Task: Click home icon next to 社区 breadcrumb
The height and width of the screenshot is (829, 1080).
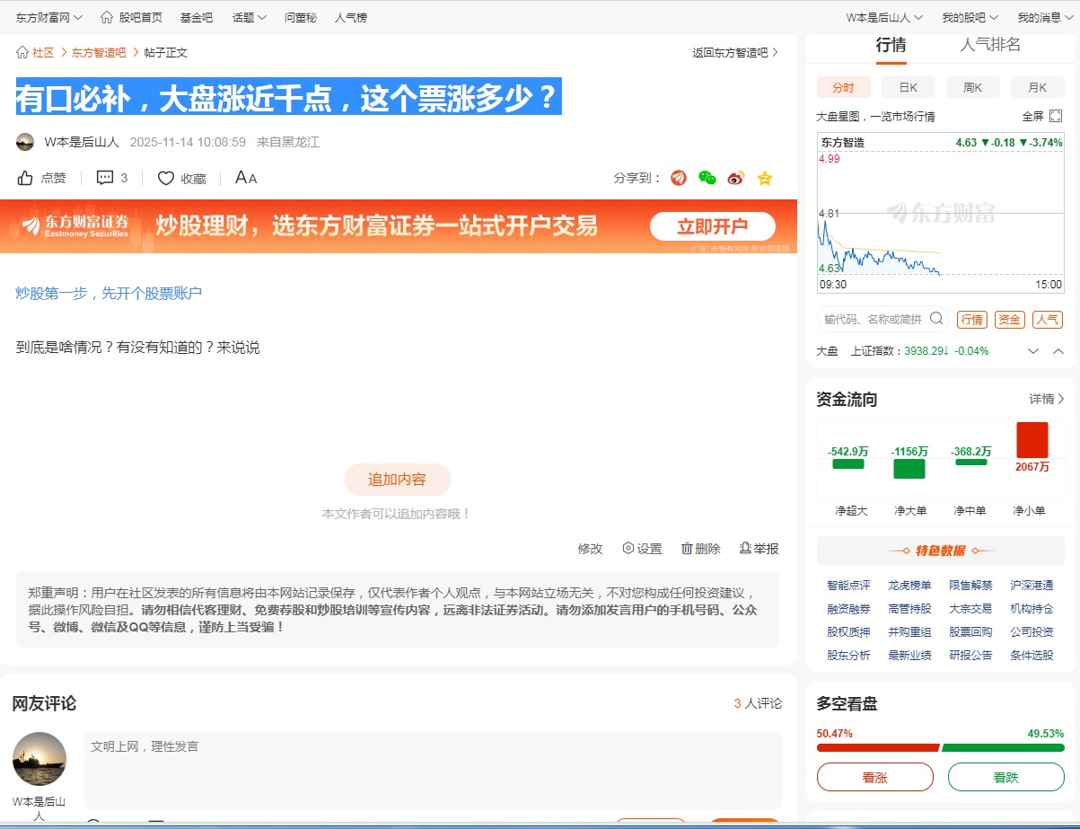Action: (x=22, y=52)
